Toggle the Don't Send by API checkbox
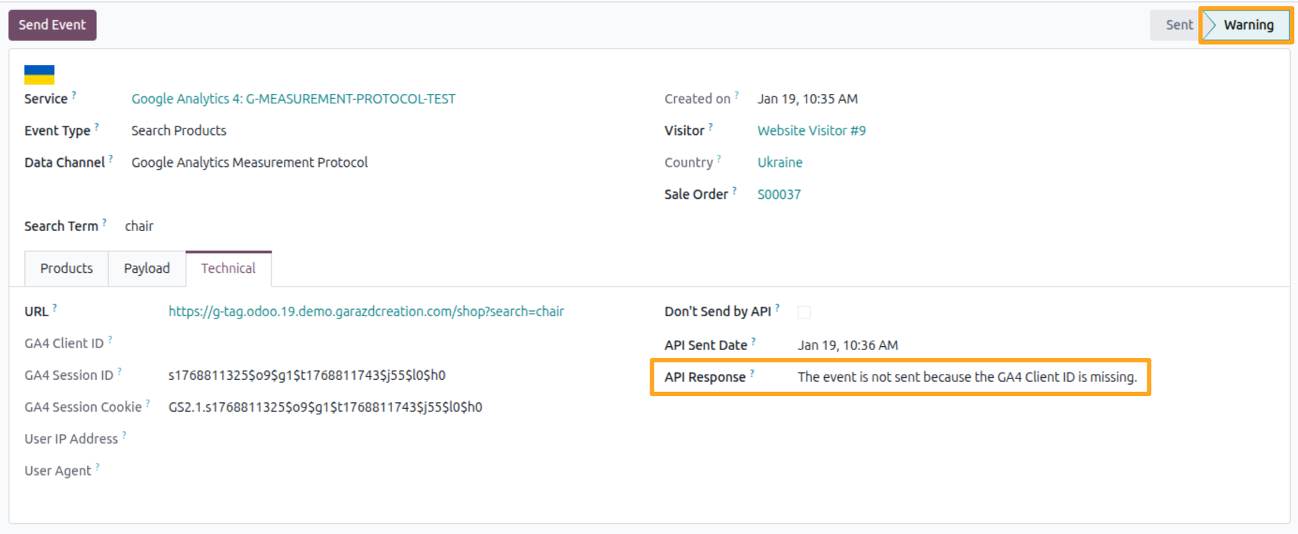 point(804,312)
